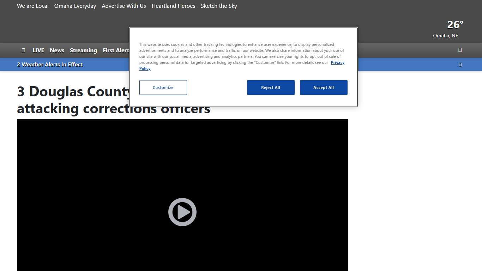Click the Omaha, NE weather location
Viewport: 482px width, 271px height.
pyautogui.click(x=445, y=36)
